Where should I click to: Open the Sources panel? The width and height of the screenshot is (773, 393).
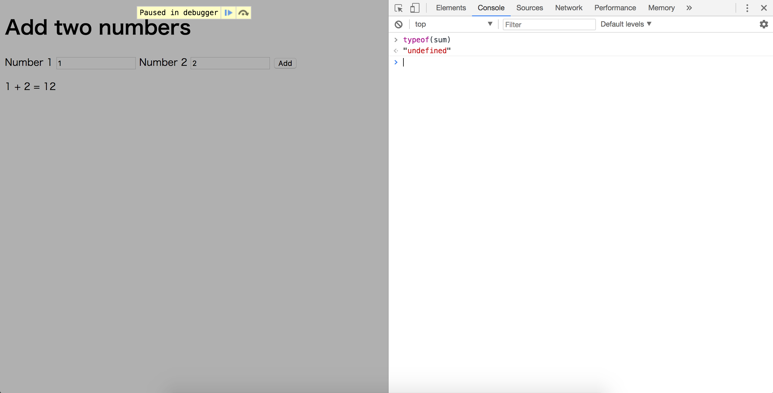point(529,8)
